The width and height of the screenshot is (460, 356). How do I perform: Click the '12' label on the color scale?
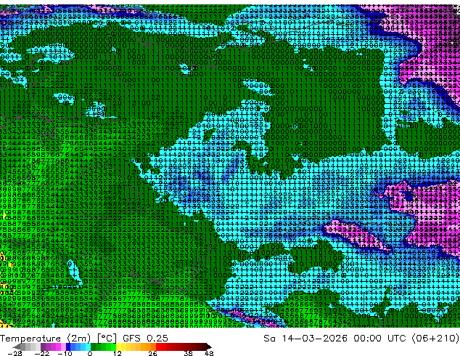click(x=118, y=353)
